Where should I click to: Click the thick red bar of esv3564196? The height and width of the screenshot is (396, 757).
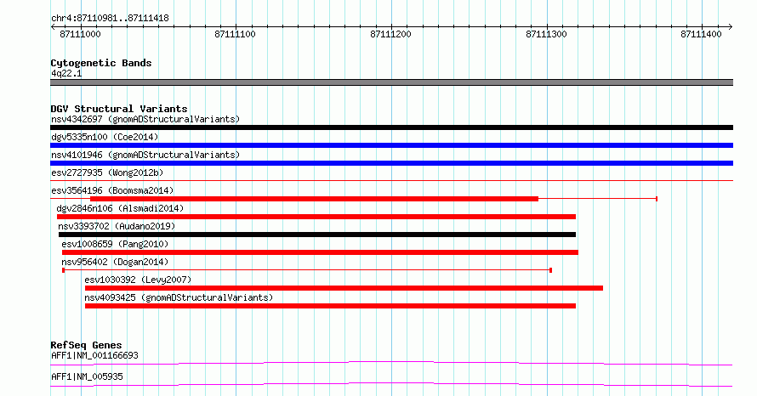(315, 199)
